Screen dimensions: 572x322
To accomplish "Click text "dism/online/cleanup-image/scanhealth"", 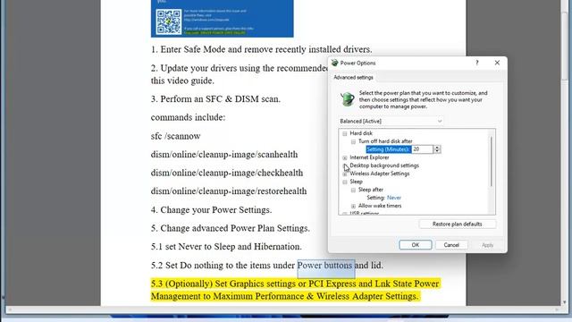I will tap(224, 155).
